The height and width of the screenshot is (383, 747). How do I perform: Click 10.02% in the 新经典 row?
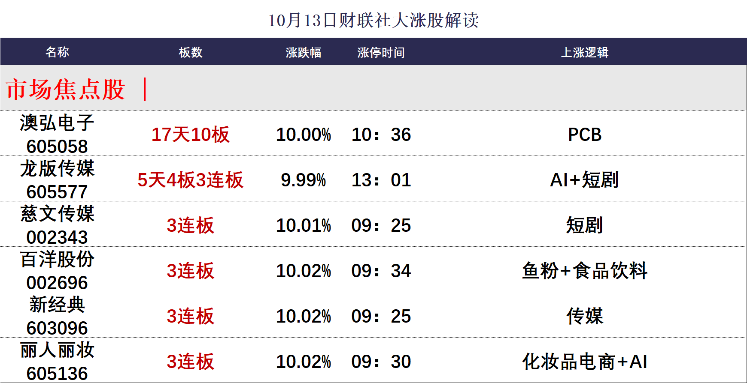tap(304, 316)
